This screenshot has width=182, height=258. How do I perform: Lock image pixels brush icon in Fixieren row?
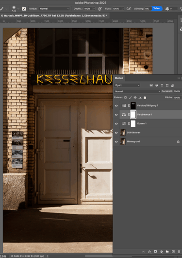click(x=130, y=98)
